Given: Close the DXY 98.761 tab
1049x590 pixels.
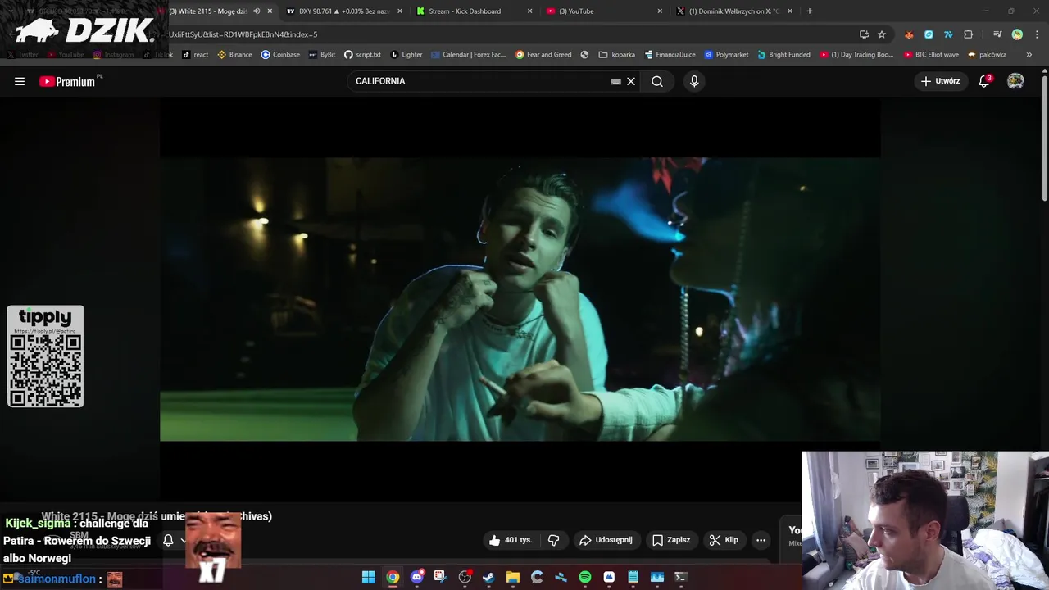Looking at the screenshot, I should [x=400, y=11].
